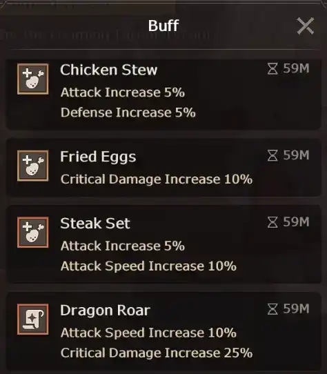Click the Dragon Roar scroll icon
Image resolution: width=327 pixels, height=374 pixels.
coord(33,319)
